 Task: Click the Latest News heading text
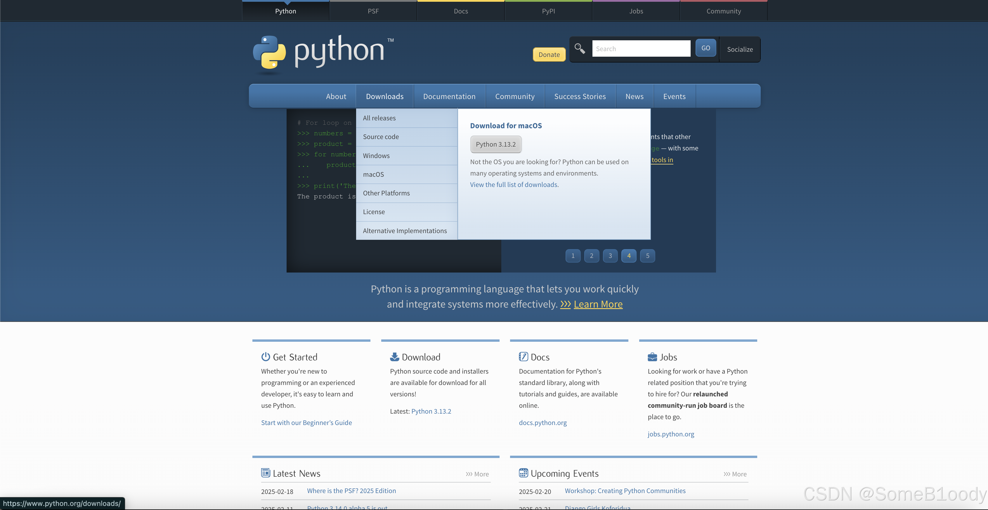coord(297,473)
